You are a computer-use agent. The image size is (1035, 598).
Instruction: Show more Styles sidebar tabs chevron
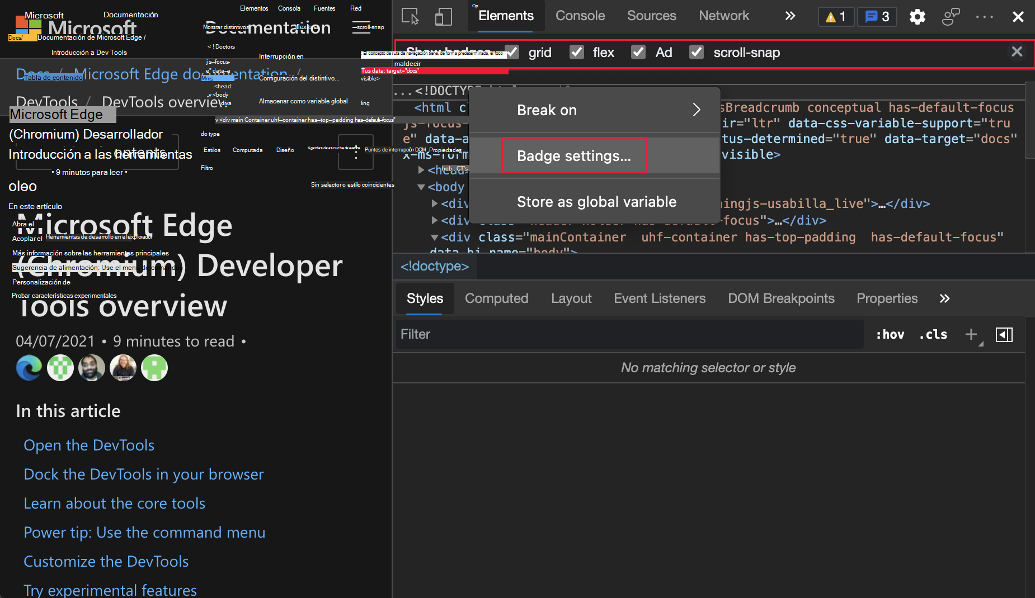(944, 298)
